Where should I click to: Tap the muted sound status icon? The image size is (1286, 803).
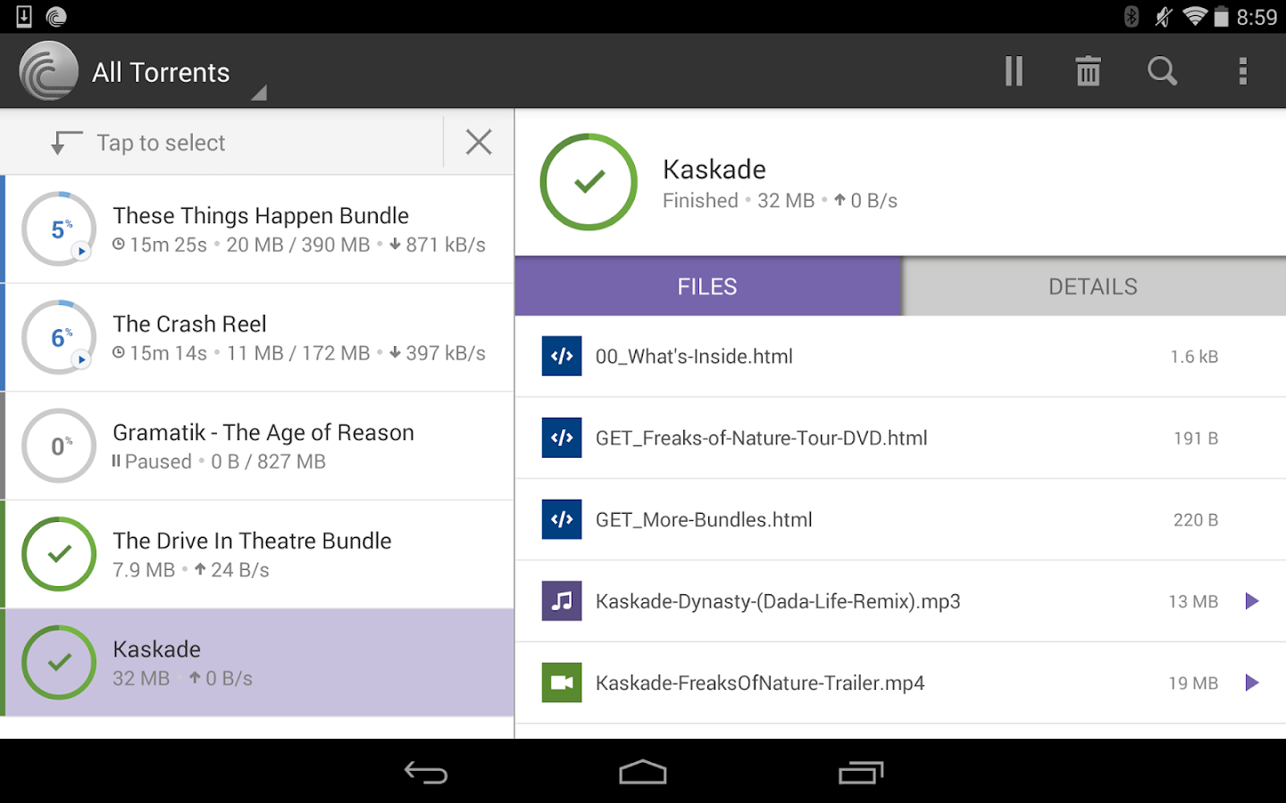[x=1163, y=16]
